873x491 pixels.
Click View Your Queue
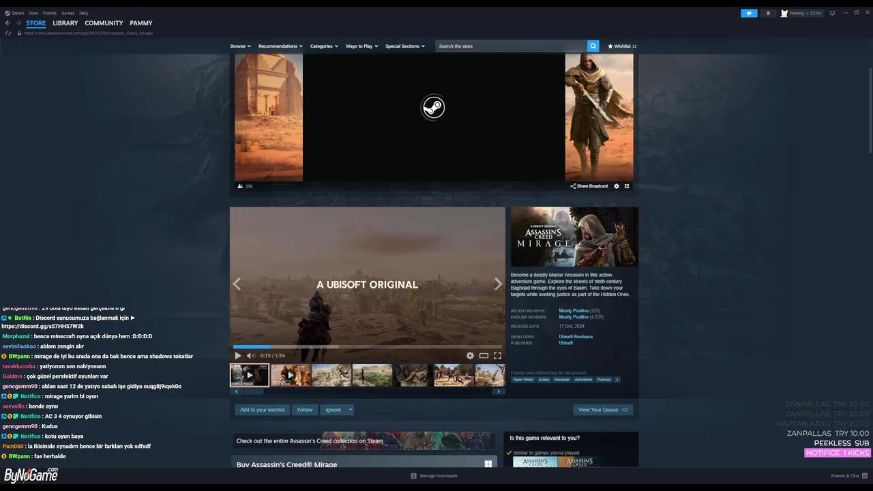(603, 410)
